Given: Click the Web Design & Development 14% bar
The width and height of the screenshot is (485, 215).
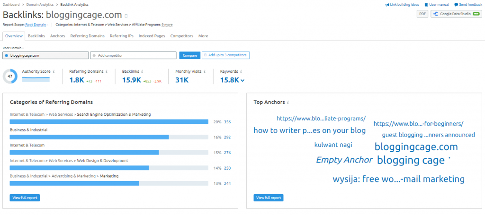Looking at the screenshot, I should click(109, 168).
